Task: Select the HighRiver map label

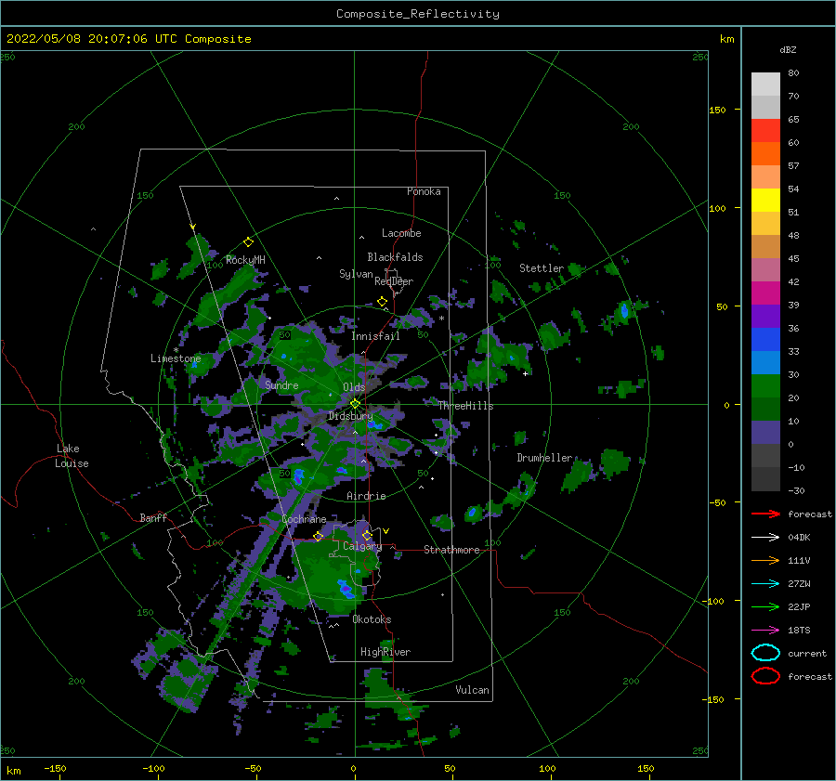Action: 385,652
